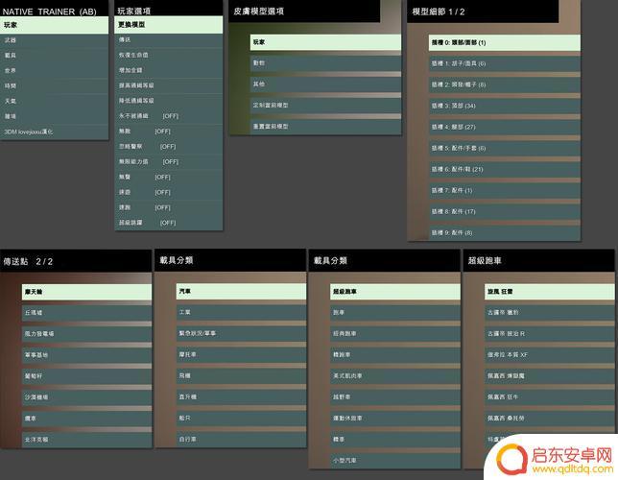Toggle 無限能力值 [OFF] setting
Viewport: 618px width, 480px height.
click(x=169, y=162)
